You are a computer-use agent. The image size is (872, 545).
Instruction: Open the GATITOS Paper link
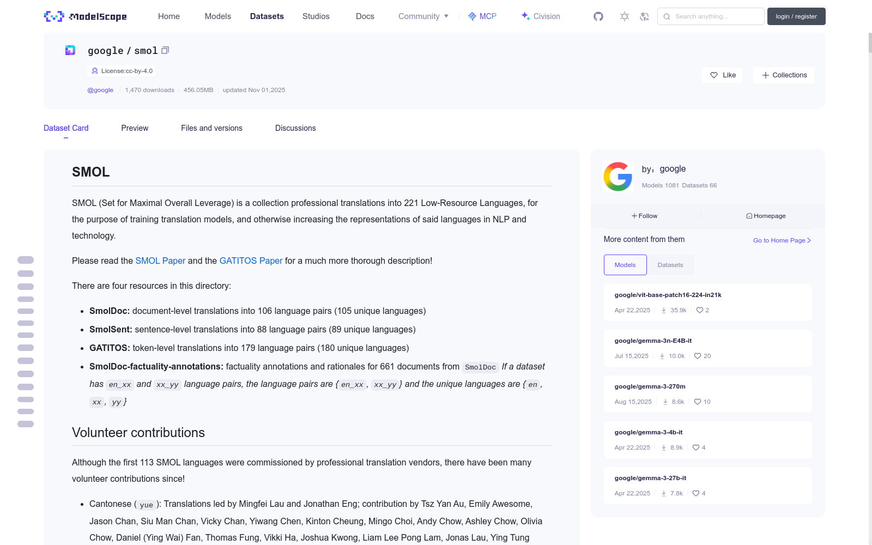point(251,261)
